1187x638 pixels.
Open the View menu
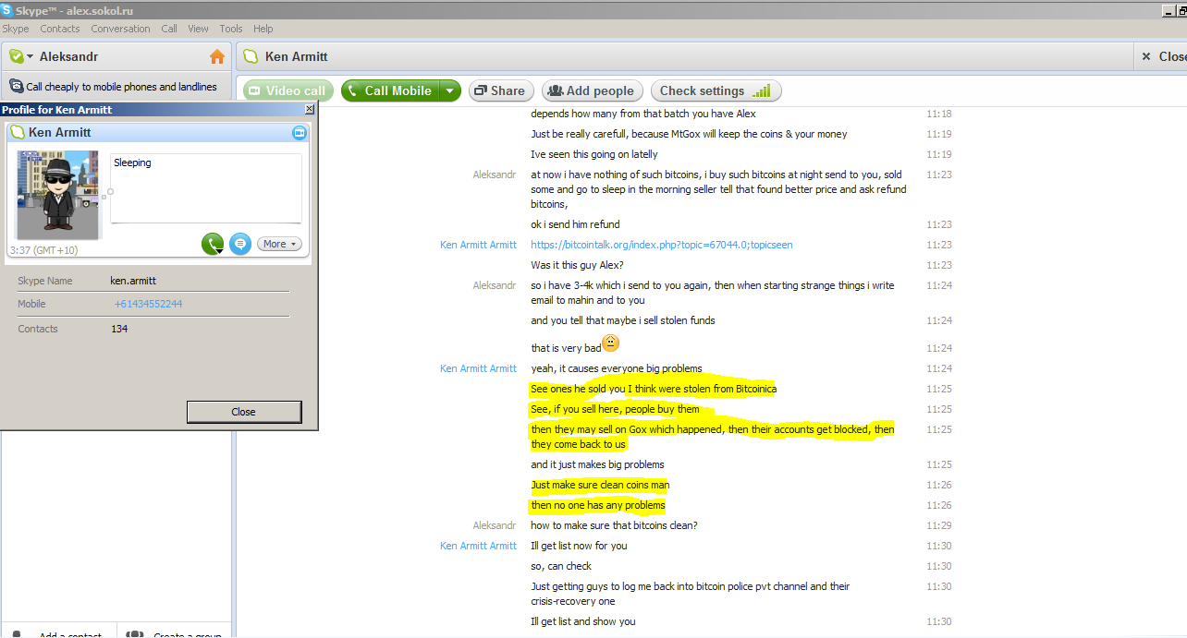198,29
